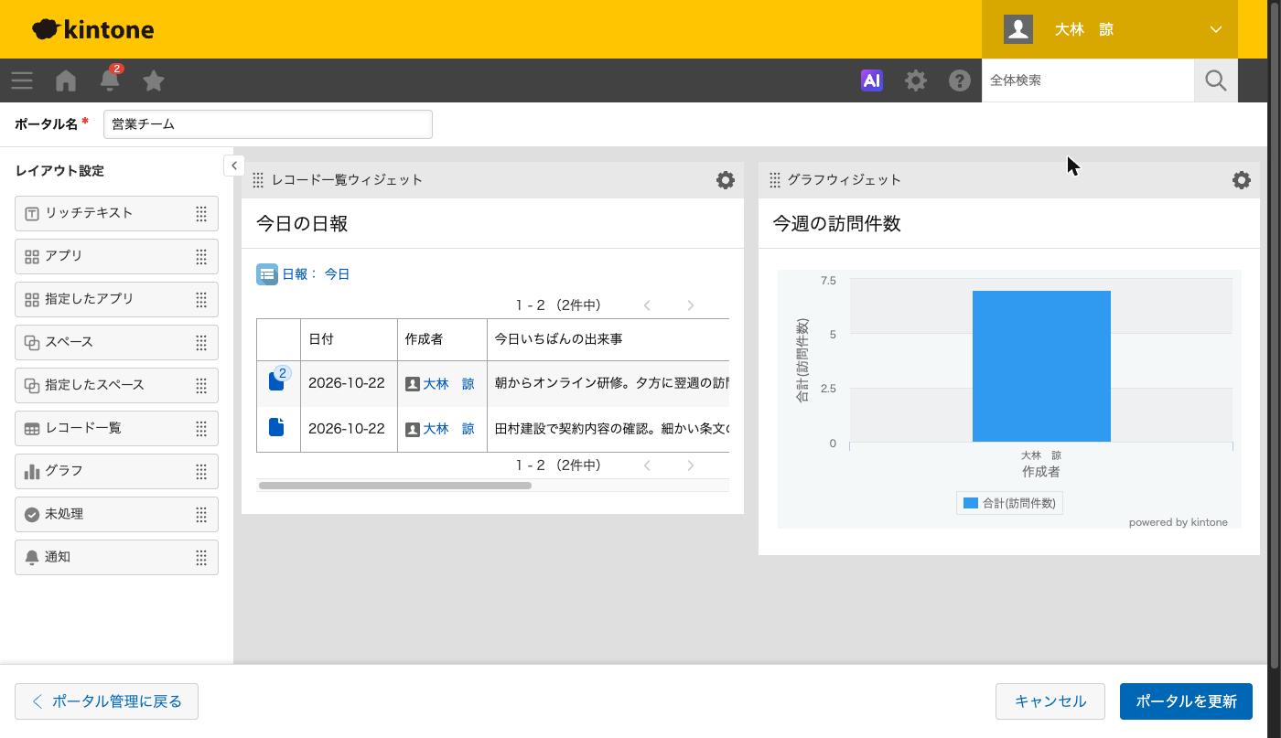The height and width of the screenshot is (738, 1281).
Task: Open the header settings gear
Action: coord(916,80)
